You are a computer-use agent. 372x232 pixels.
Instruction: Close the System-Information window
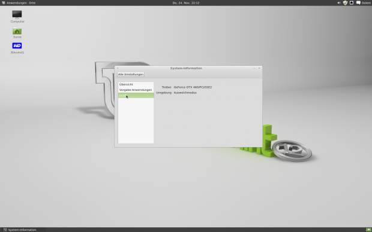coord(259,68)
